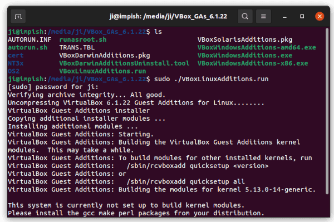
Task: Click 'Copying additional installer modules' line
Action: tap(87, 119)
